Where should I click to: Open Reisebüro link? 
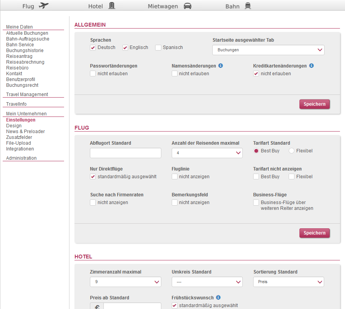(x=17, y=68)
